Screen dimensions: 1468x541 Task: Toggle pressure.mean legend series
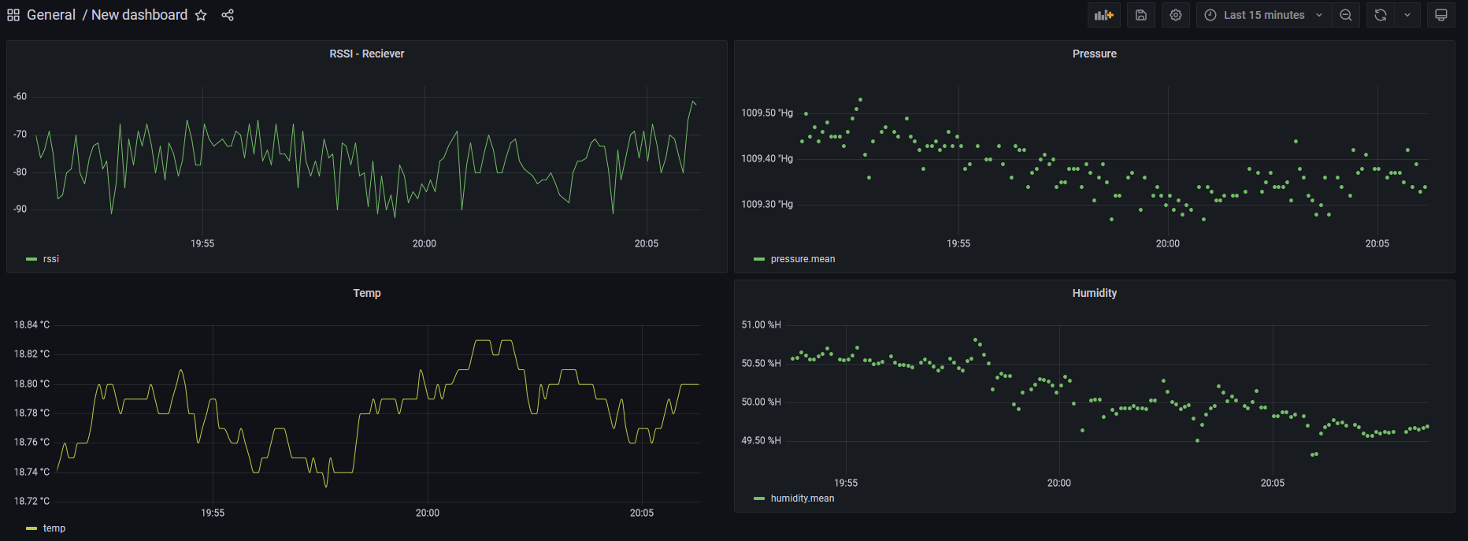pos(803,259)
